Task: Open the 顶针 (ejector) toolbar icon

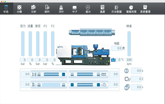Action: (x=61, y=9)
